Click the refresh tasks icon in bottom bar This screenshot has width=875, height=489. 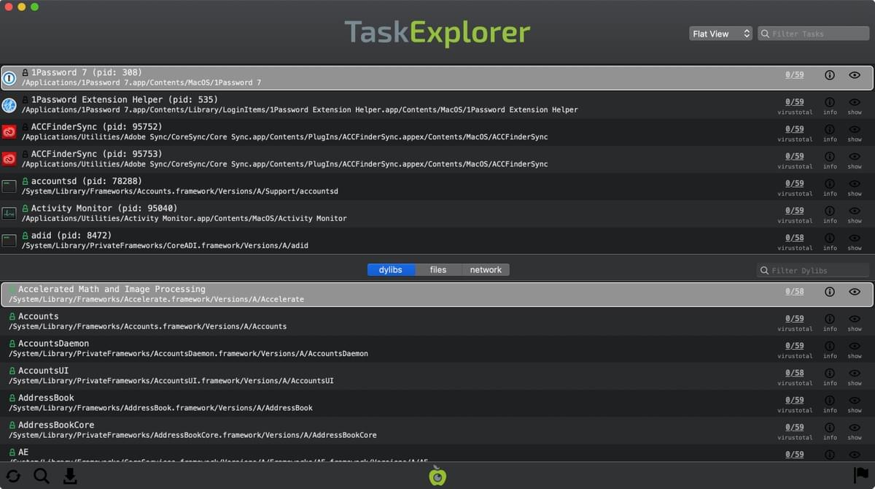point(13,477)
